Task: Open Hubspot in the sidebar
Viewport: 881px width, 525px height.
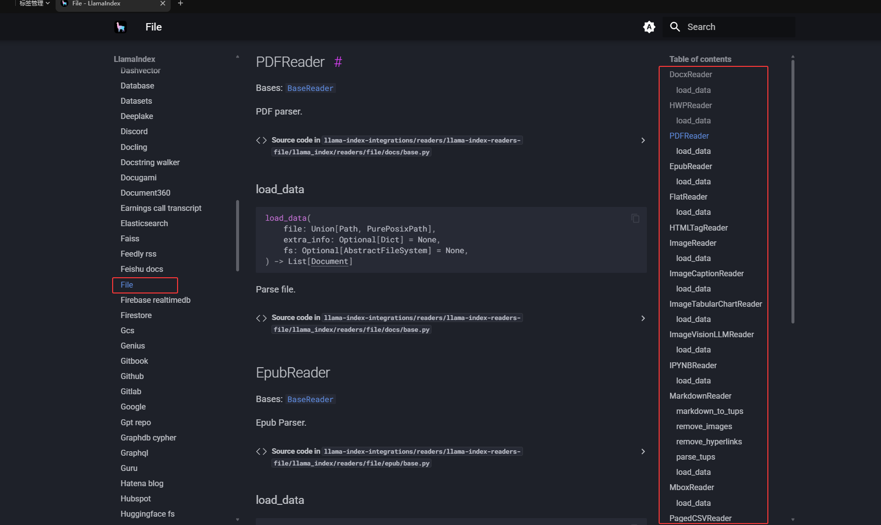Action: coord(136,498)
